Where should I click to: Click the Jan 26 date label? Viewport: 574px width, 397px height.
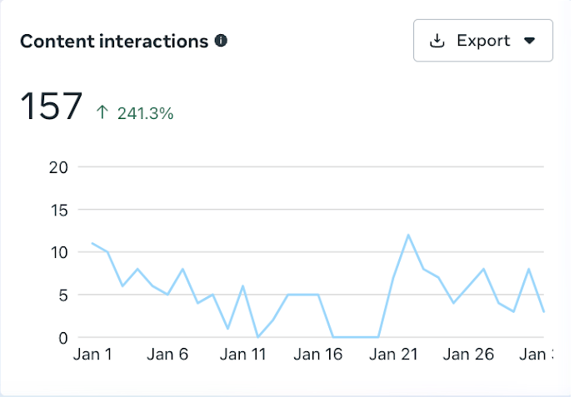[468, 355]
